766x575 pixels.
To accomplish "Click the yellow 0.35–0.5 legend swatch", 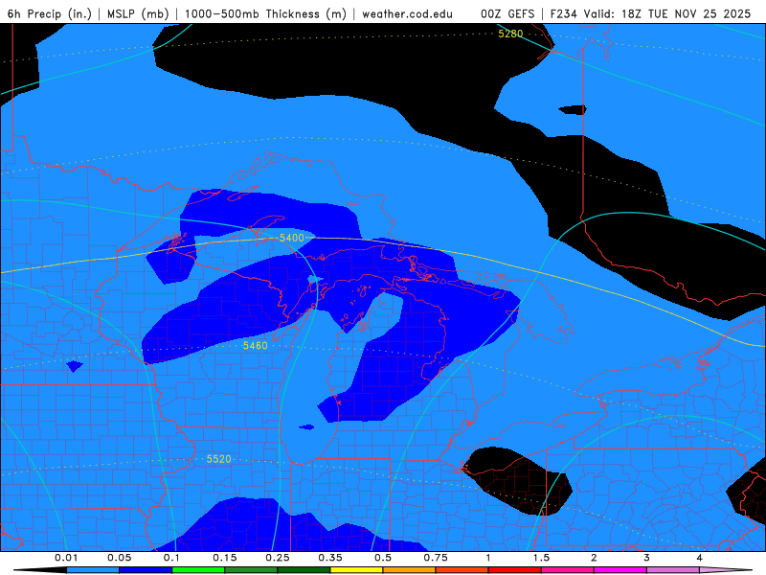I will tap(356, 570).
